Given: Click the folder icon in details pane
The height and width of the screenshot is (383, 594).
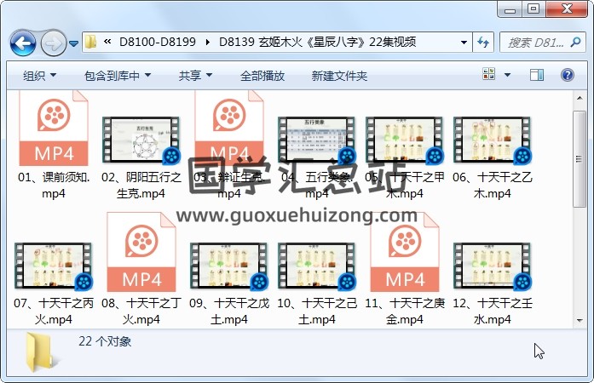Looking at the screenshot, I should click(42, 352).
